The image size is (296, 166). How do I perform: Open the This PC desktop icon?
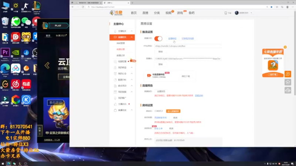coord(5,7)
